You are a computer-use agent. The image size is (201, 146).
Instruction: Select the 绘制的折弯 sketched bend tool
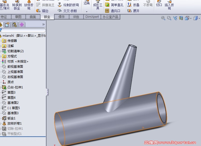68,5
